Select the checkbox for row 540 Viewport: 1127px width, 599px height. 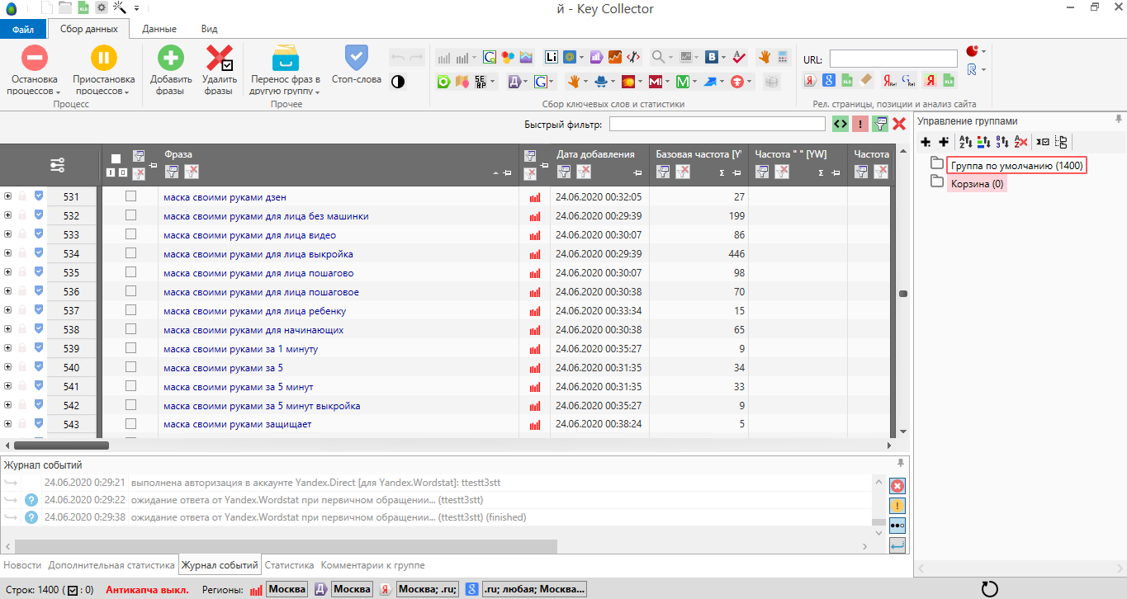[130, 368]
